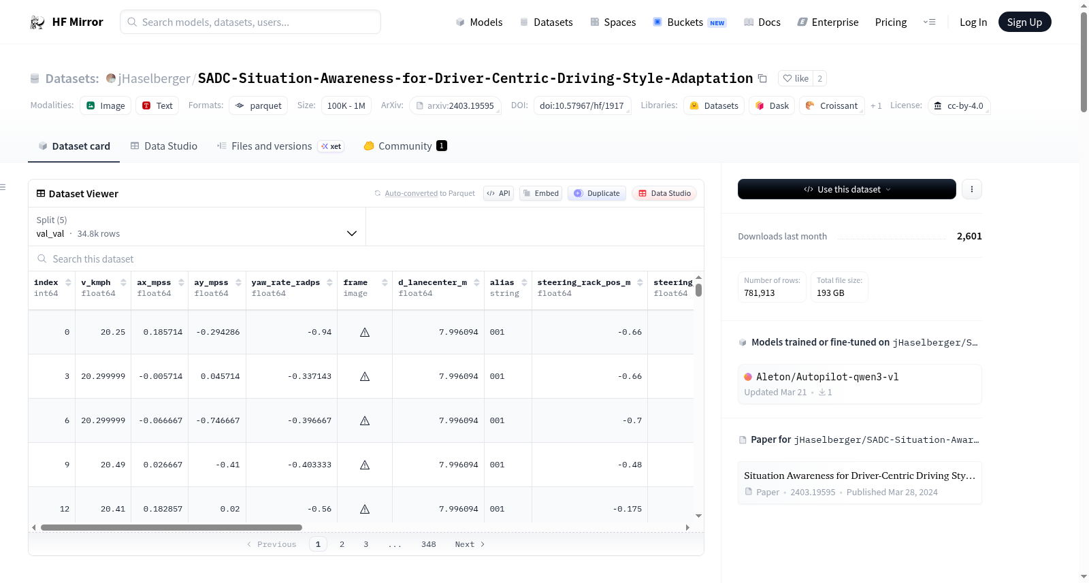The width and height of the screenshot is (1089, 583).
Task: Click the API button
Action: tap(498, 193)
